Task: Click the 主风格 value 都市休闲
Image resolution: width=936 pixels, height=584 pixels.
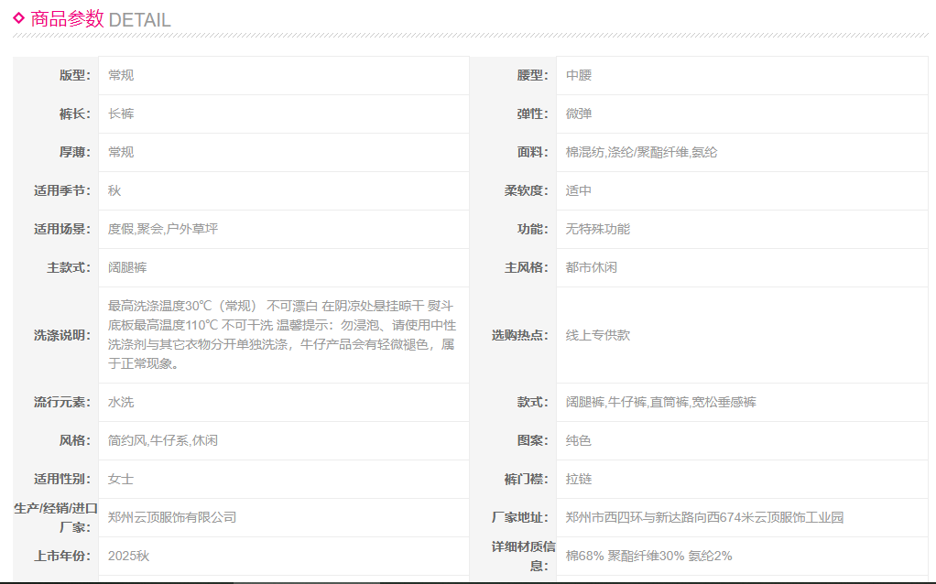Action: (x=592, y=267)
